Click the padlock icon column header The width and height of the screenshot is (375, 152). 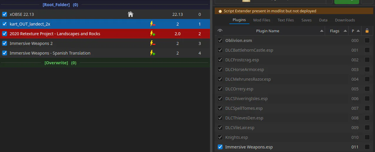pos(367,31)
